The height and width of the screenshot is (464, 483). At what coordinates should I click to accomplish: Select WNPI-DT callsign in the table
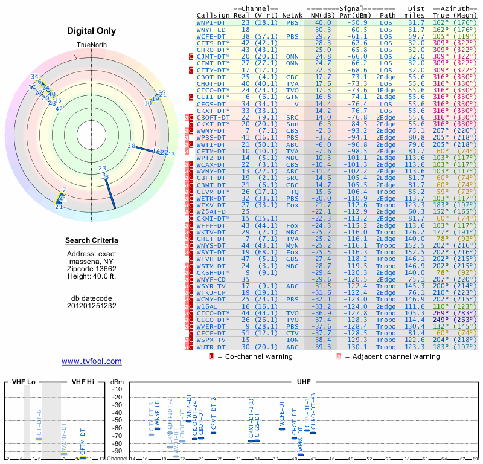211,22
